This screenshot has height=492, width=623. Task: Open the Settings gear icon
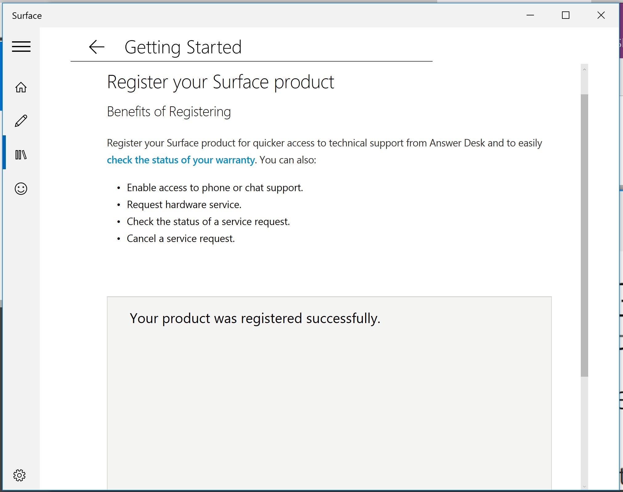click(19, 475)
